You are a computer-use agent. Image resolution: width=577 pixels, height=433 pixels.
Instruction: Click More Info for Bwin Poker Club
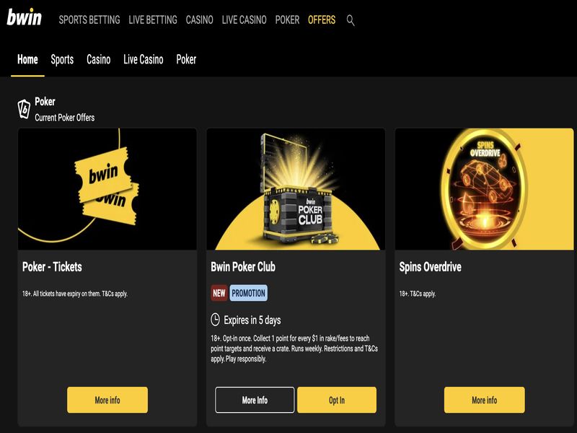tap(255, 400)
